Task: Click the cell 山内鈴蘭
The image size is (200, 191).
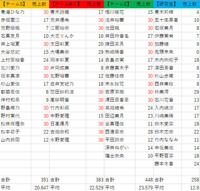Action: (15, 140)
